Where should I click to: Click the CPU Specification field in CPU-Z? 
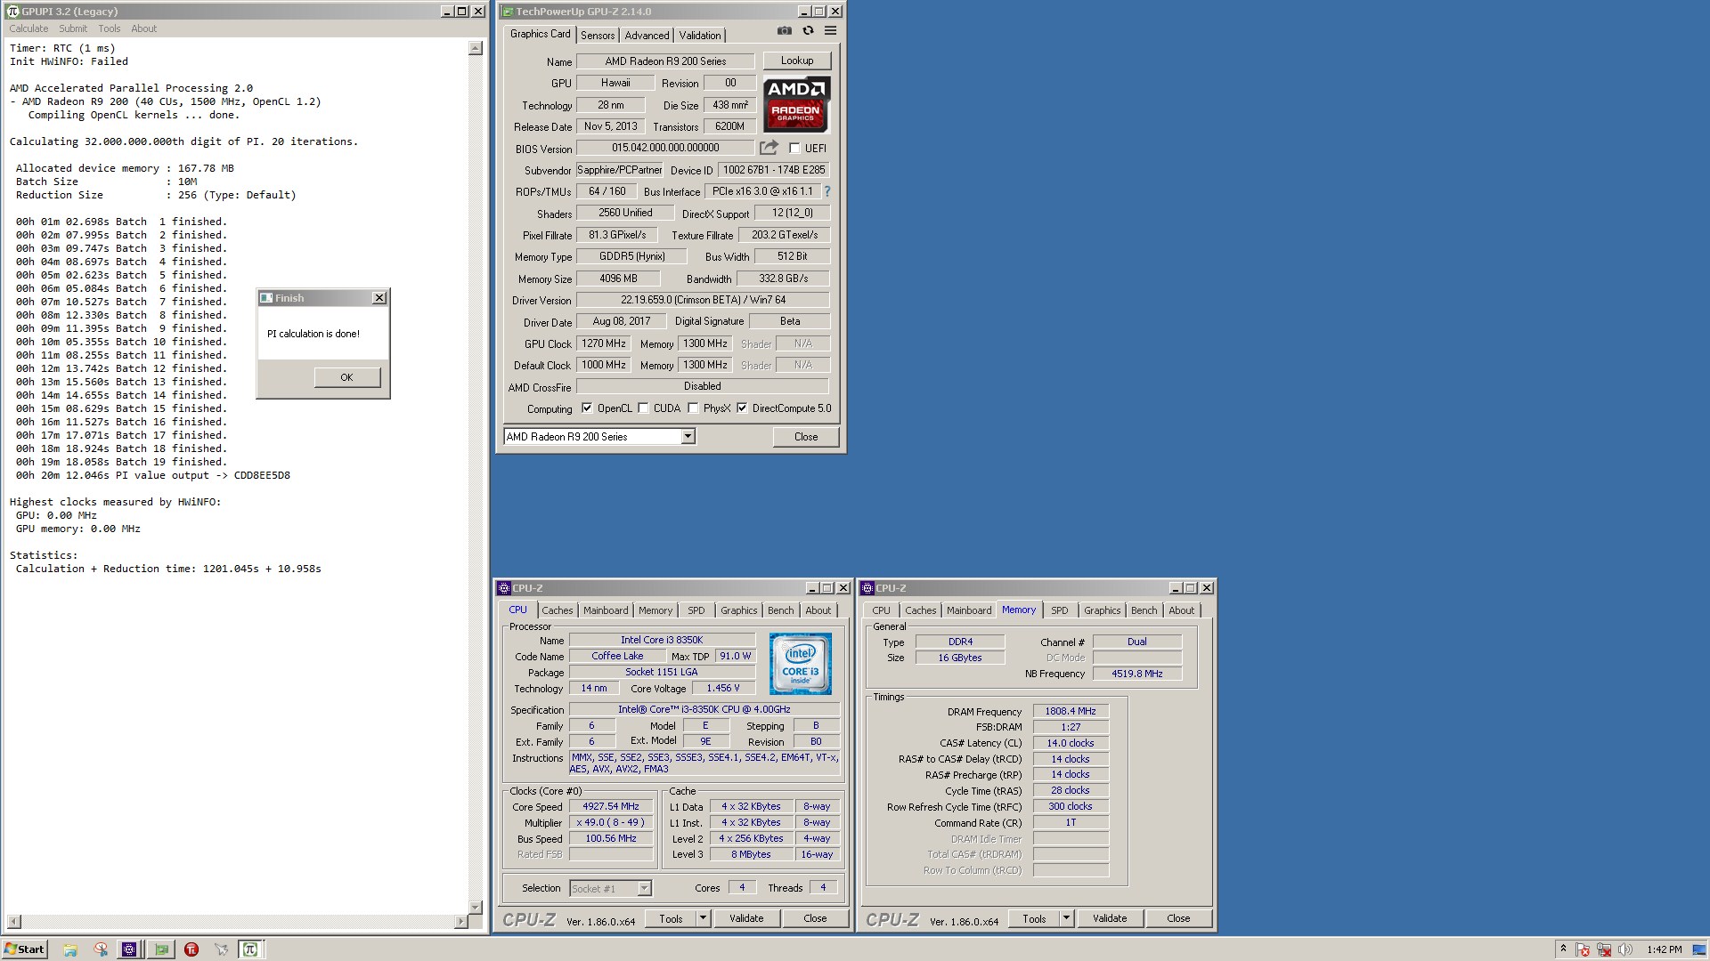[704, 709]
